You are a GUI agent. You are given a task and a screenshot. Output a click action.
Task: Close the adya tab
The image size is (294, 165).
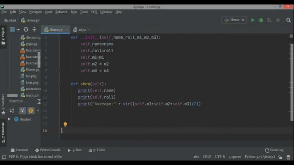[x=89, y=30]
